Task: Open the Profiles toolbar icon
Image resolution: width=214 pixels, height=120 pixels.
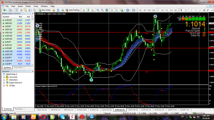Action: point(10,10)
